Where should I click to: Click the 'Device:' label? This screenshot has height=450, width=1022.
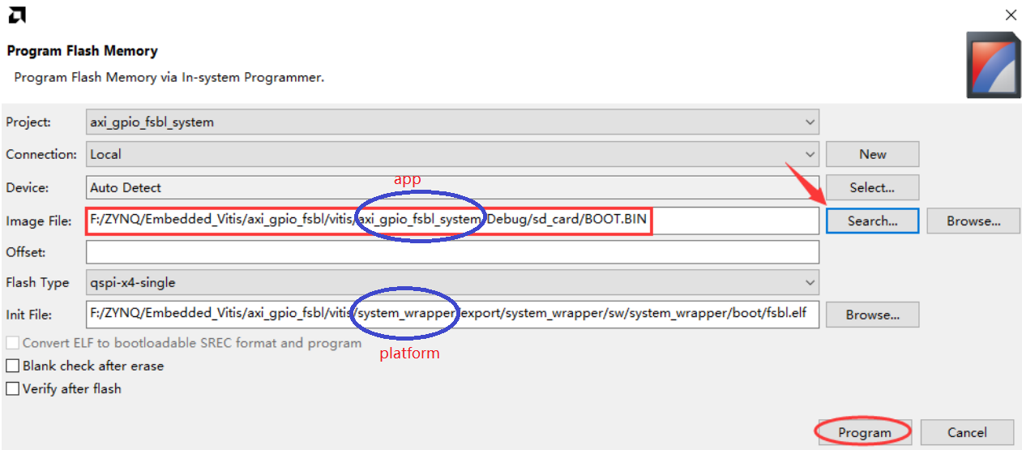tap(28, 187)
